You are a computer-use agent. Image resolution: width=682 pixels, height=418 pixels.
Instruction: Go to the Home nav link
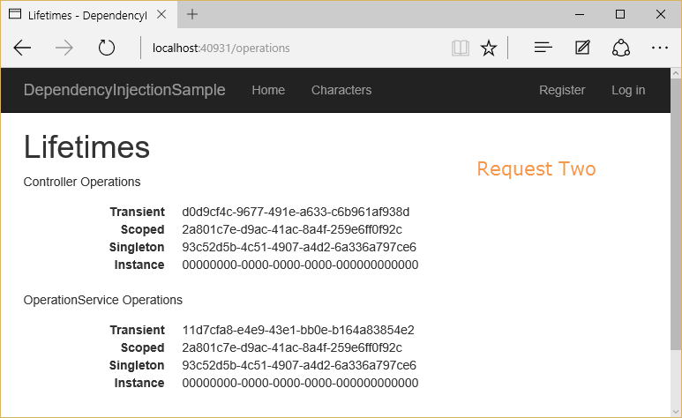[268, 90]
